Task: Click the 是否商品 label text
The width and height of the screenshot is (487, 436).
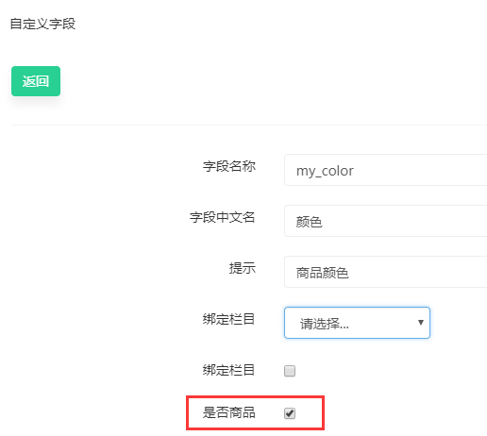Action: pyautogui.click(x=228, y=412)
